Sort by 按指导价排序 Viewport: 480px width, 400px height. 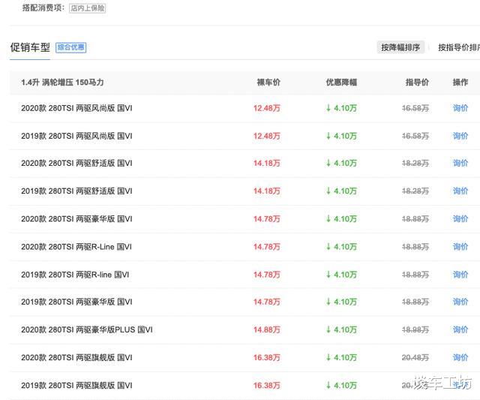459,47
